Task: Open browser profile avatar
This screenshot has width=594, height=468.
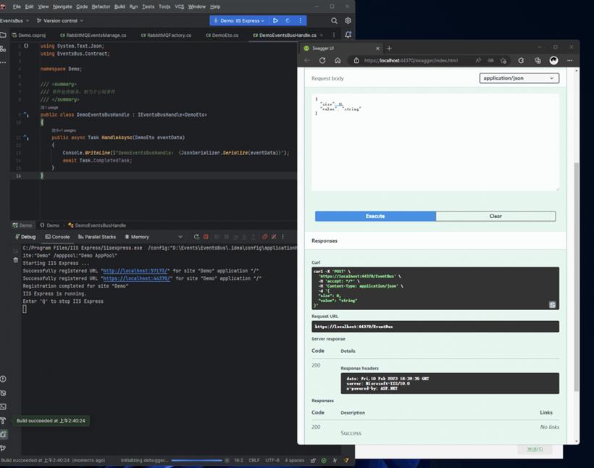Action: 553,60
